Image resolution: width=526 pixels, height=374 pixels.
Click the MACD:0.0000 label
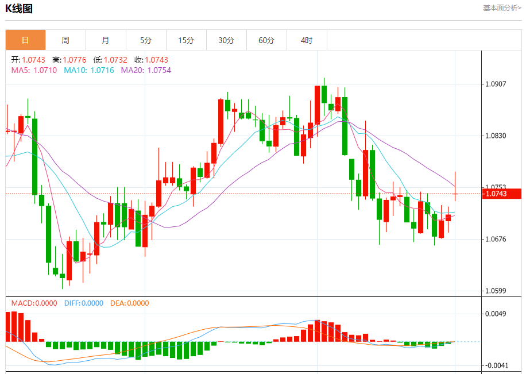(x=34, y=303)
